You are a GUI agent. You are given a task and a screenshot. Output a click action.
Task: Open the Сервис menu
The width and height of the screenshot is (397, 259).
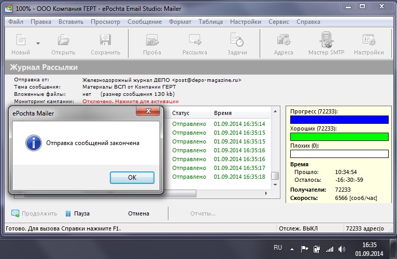(278, 22)
